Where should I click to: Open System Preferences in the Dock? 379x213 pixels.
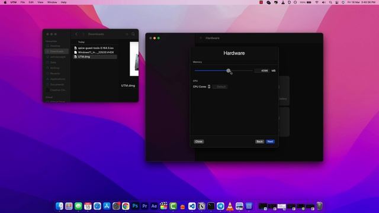tap(116, 206)
